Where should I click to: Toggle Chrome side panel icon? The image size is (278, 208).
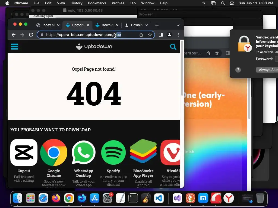coord(161,35)
